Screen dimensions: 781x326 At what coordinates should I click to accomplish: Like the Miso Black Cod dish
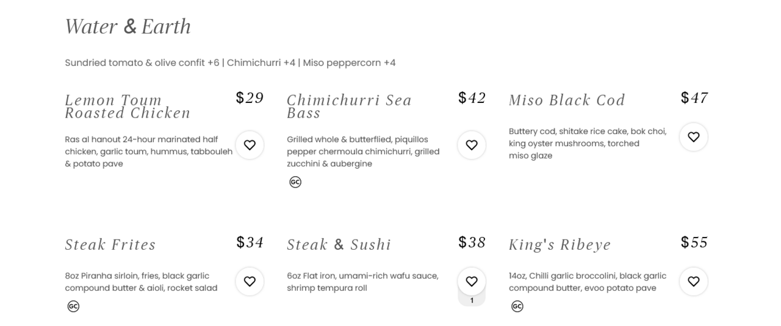pyautogui.click(x=694, y=137)
